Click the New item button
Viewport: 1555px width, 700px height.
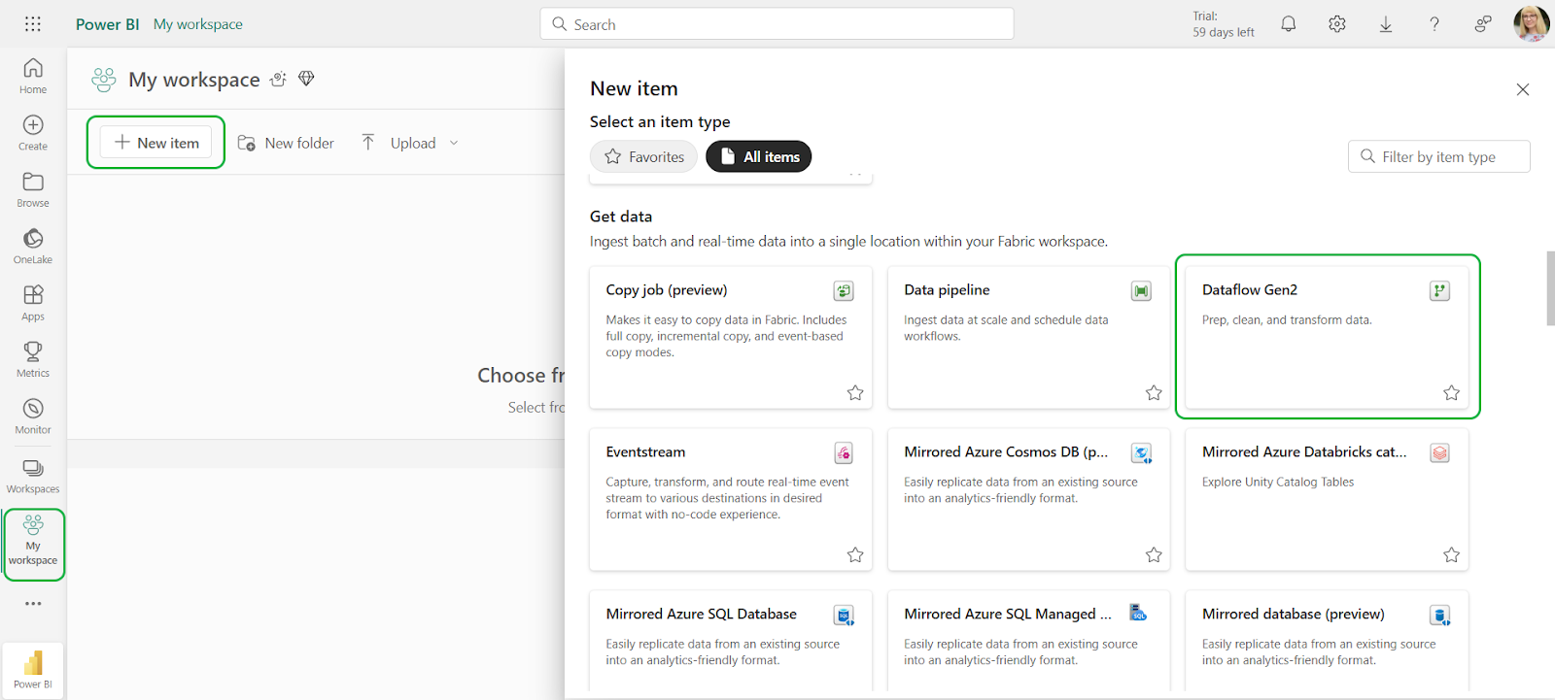pyautogui.click(x=156, y=143)
